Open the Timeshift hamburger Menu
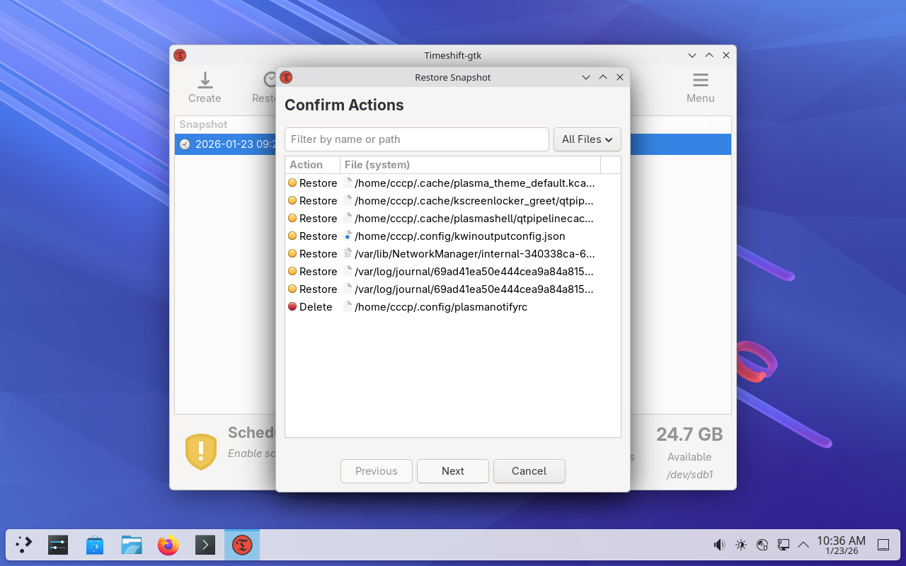 700,88
